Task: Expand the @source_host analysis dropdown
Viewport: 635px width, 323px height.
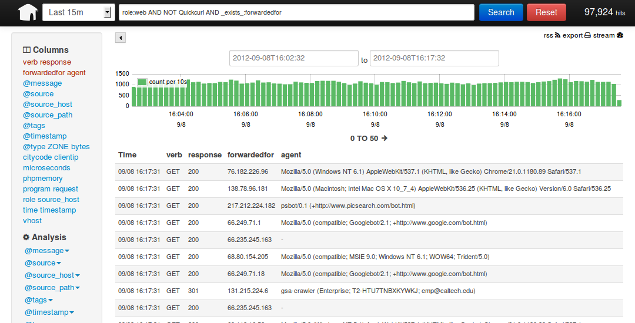Action: click(52, 275)
